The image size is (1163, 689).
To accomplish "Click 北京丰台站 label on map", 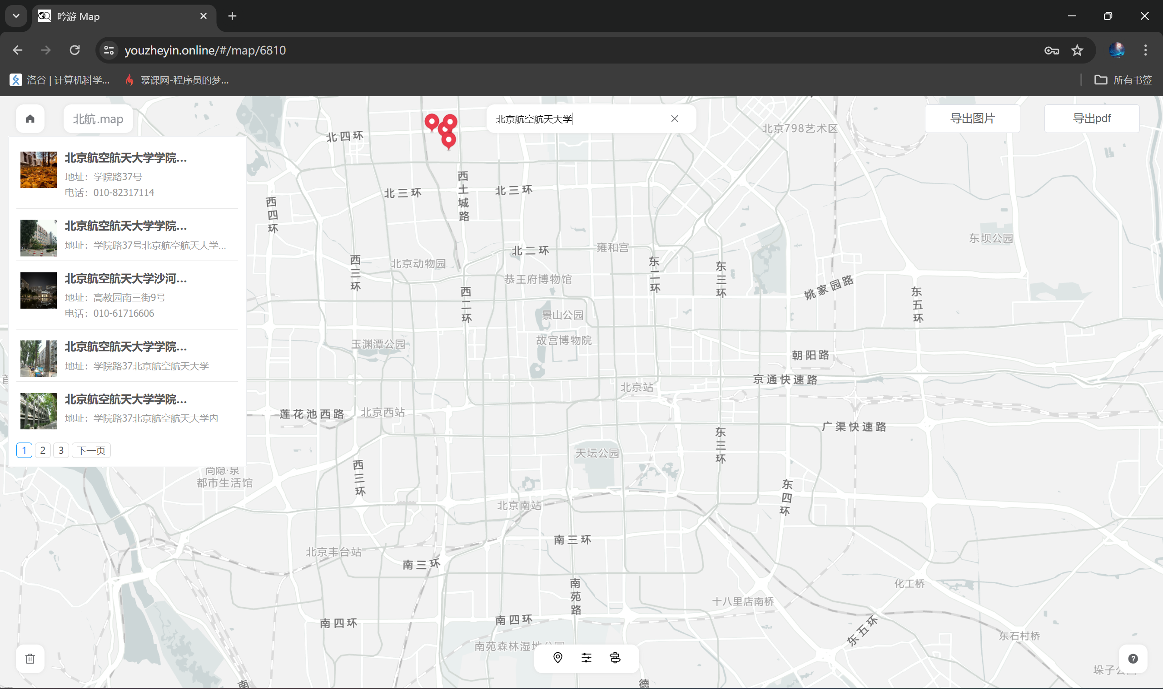I will click(x=333, y=552).
